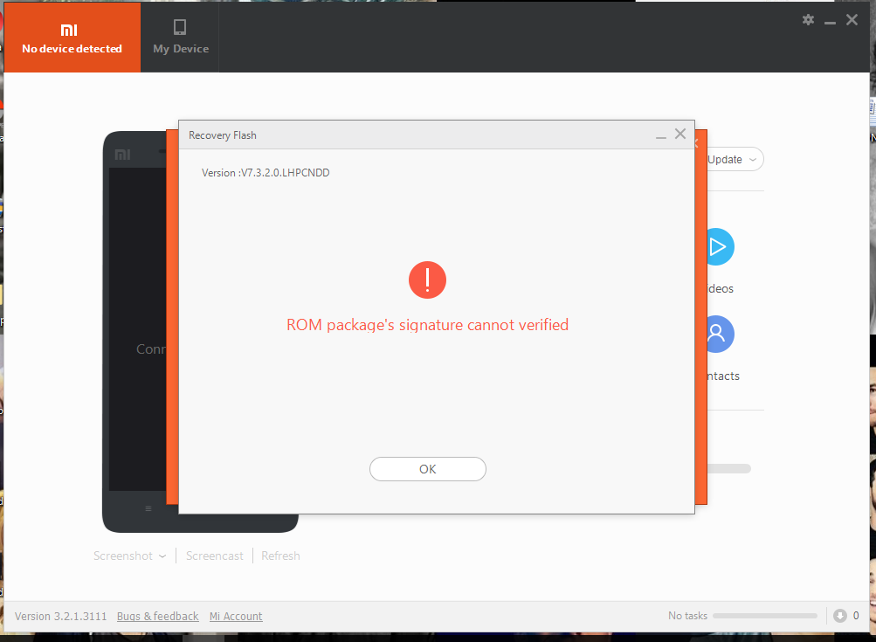Start Screencast below the phone preview
Screen dimensions: 876x642
pos(214,556)
